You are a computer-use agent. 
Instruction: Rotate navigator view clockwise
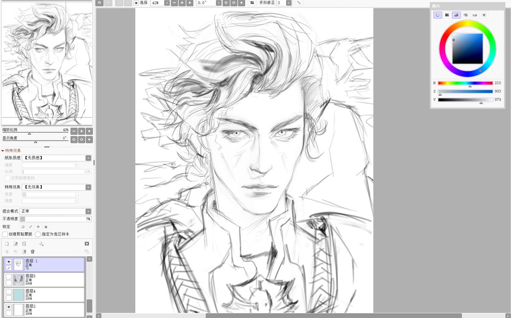click(x=81, y=140)
